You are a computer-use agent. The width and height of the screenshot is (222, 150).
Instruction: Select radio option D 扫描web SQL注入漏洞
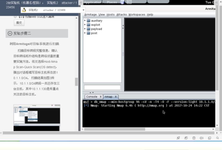pos(15,17)
